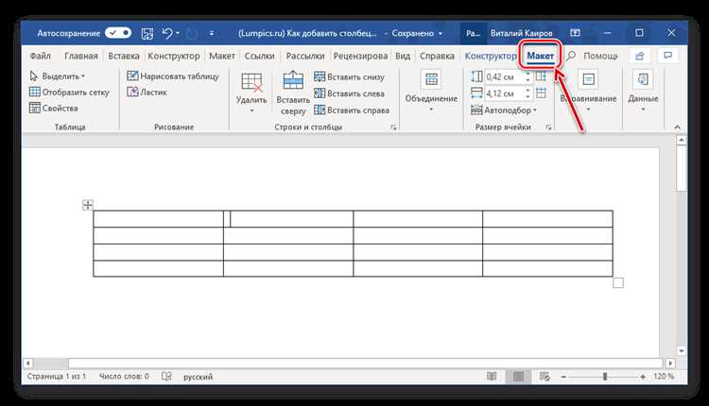Switch to Print Layout view button
This screenshot has height=406, width=709.
pos(518,376)
